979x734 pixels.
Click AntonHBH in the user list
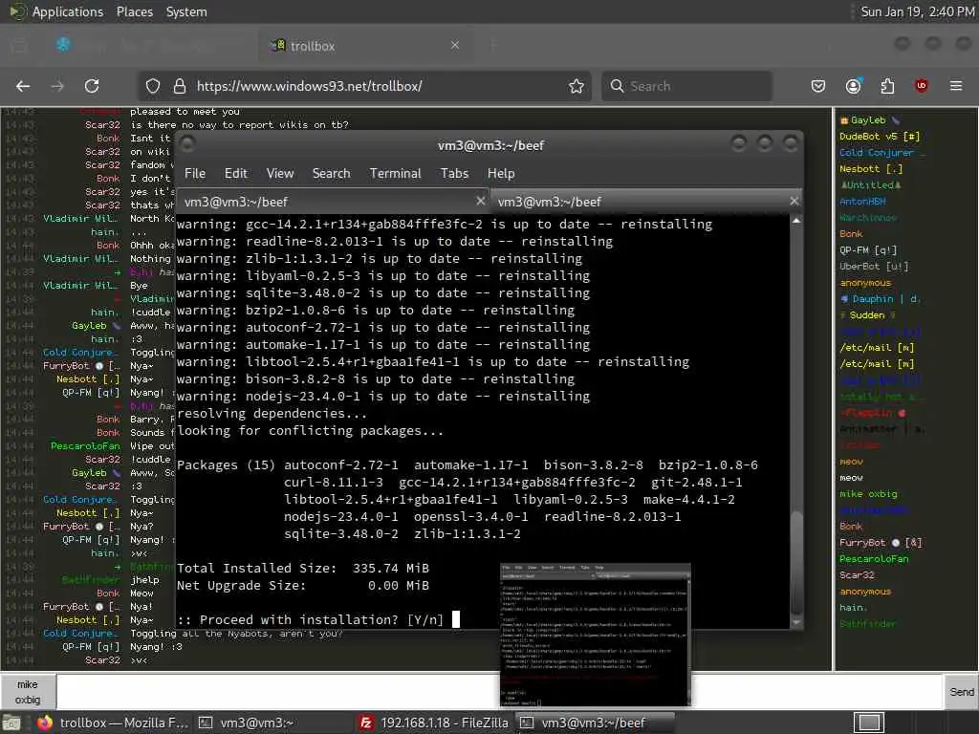[x=862, y=201]
